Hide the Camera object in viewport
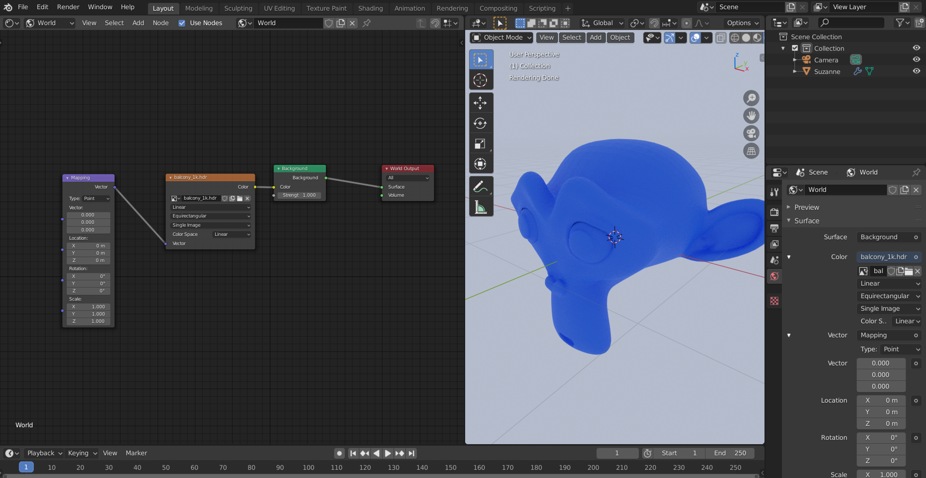Image resolution: width=926 pixels, height=478 pixels. pyautogui.click(x=916, y=59)
